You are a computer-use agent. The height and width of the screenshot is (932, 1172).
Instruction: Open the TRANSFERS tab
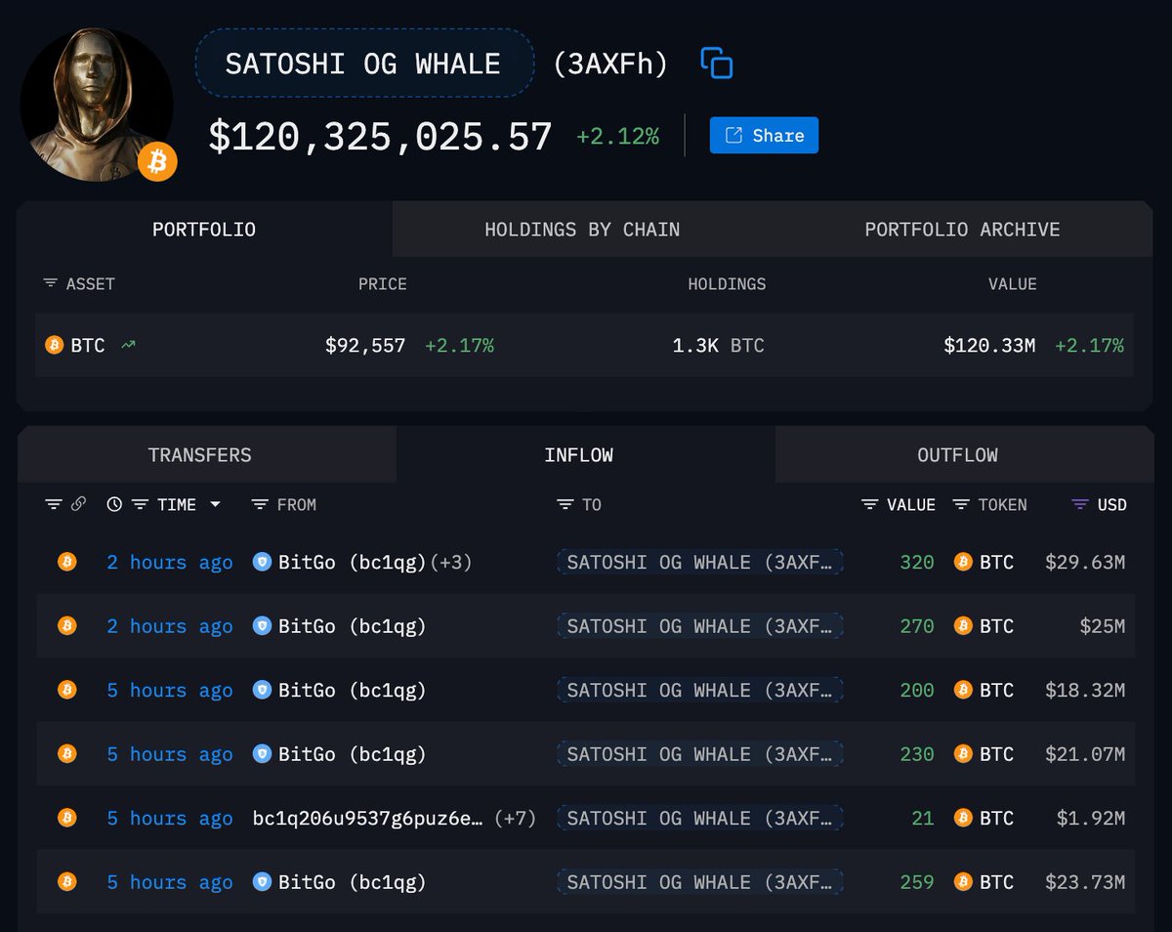[199, 455]
